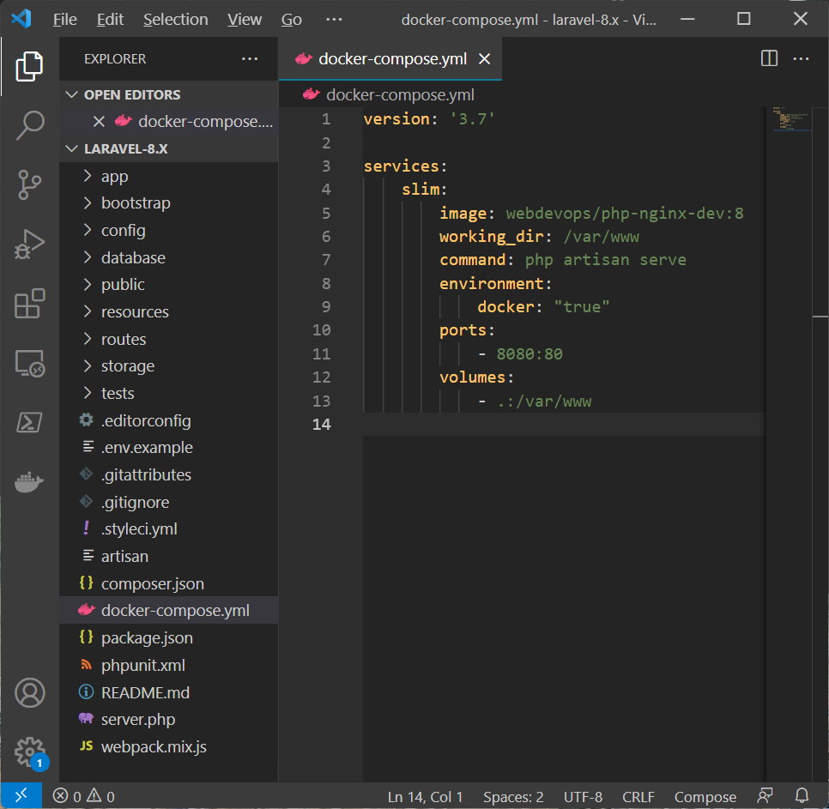829x809 pixels.
Task: Open the Docker view icon
Action: pos(29,482)
